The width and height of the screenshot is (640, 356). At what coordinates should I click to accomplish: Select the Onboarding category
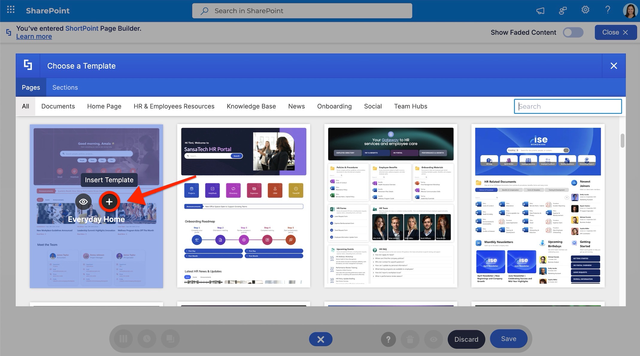[334, 106]
